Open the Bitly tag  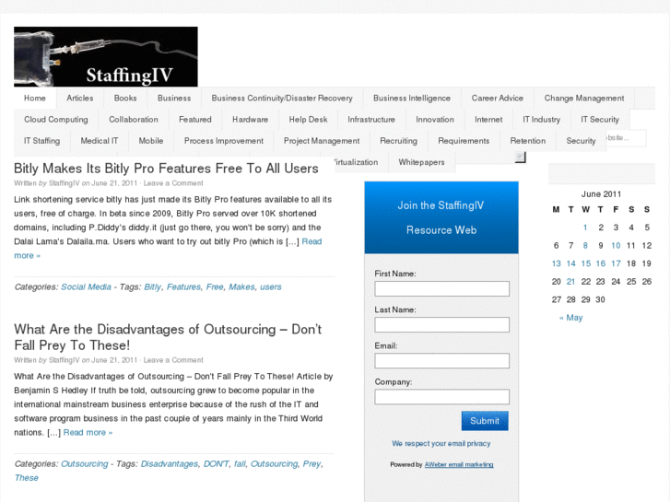pos(153,287)
